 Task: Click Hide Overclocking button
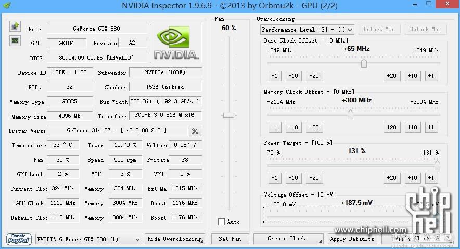point(174,239)
